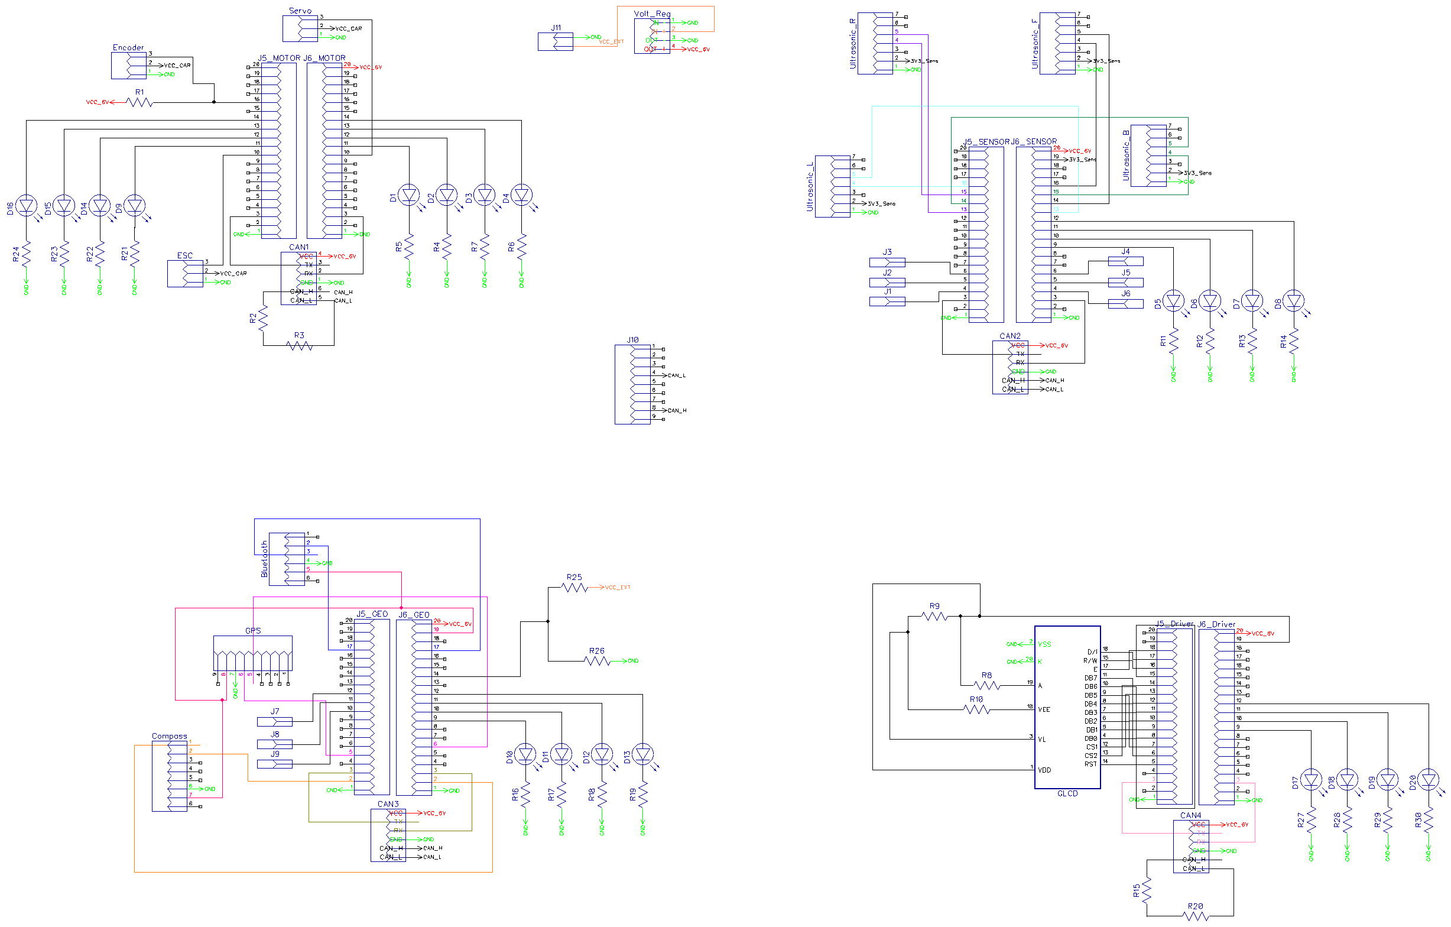Select LED D1 symbol

(410, 196)
